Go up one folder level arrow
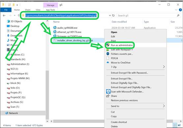The height and width of the screenshot is (128, 183). [x=18, y=15]
